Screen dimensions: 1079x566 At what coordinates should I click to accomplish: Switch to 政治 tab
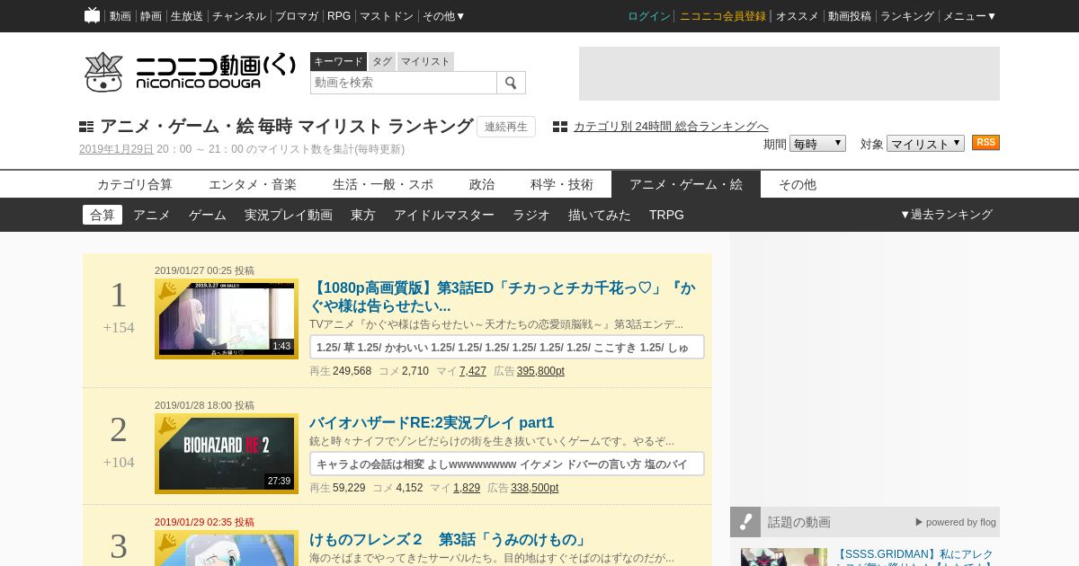coord(482,184)
